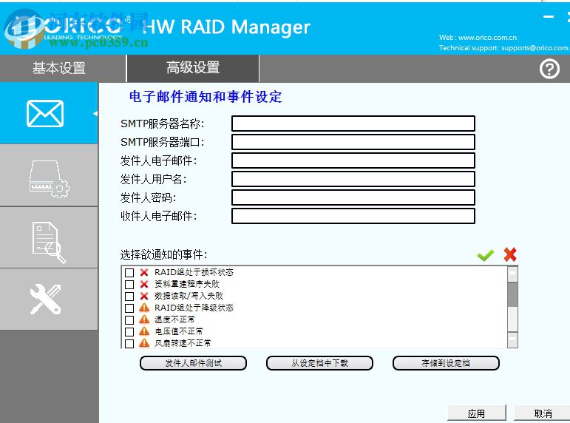Click the red error icon beside 'RAID组处于损坏状态'
The height and width of the screenshot is (423, 570).
click(144, 272)
